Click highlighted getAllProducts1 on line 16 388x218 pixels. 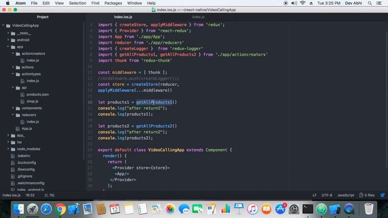154,102
